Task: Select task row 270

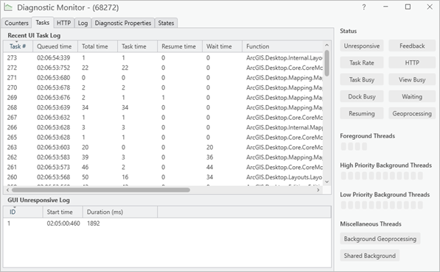Action: coord(163,87)
